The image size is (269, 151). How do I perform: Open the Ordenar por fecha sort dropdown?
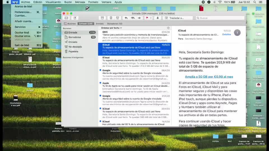coord(111,28)
